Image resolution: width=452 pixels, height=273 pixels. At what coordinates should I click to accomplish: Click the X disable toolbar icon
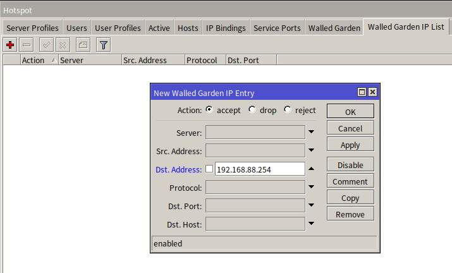(x=63, y=45)
